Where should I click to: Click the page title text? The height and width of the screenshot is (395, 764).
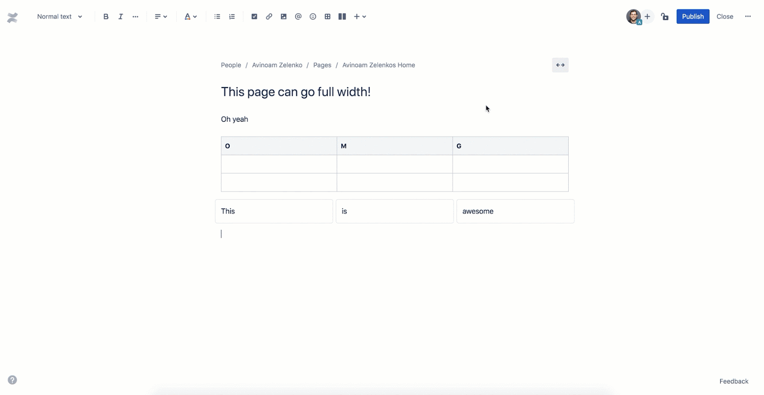tap(296, 92)
